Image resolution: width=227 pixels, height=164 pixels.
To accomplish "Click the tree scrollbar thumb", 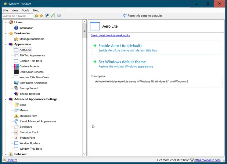I will pyautogui.click(x=85, y=31).
